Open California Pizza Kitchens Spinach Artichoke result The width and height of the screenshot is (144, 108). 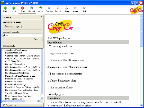click(23, 59)
